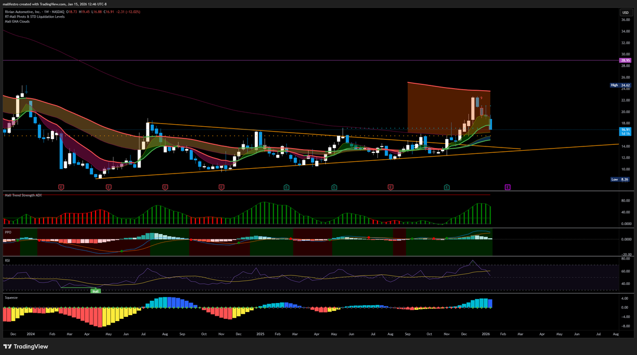The height and width of the screenshot is (355, 637).
Task: Click the USD currency label on price axis
Action: click(625, 12)
